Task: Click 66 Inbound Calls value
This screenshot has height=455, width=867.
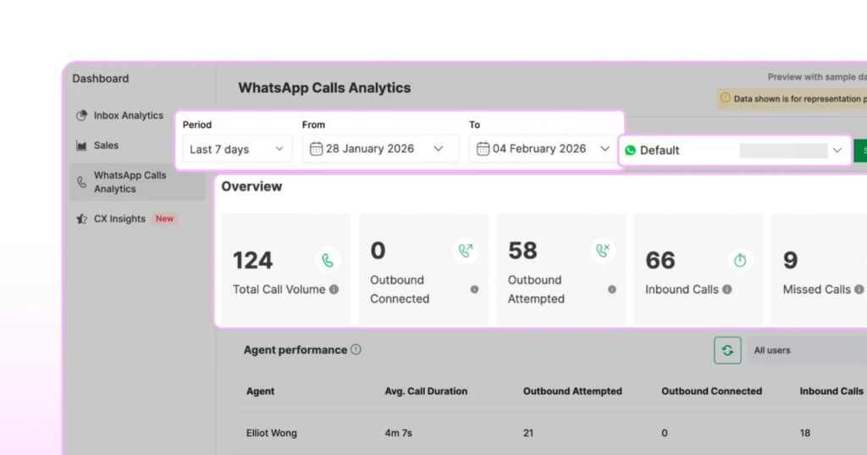Action: pyautogui.click(x=660, y=260)
